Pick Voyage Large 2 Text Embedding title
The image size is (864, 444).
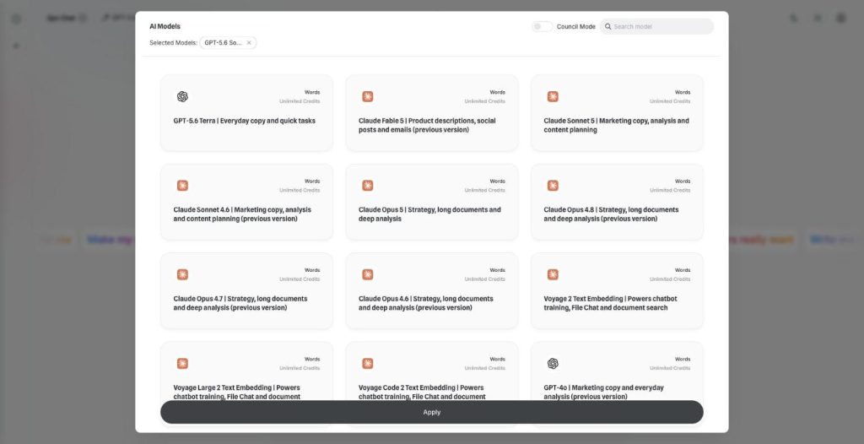coord(236,392)
